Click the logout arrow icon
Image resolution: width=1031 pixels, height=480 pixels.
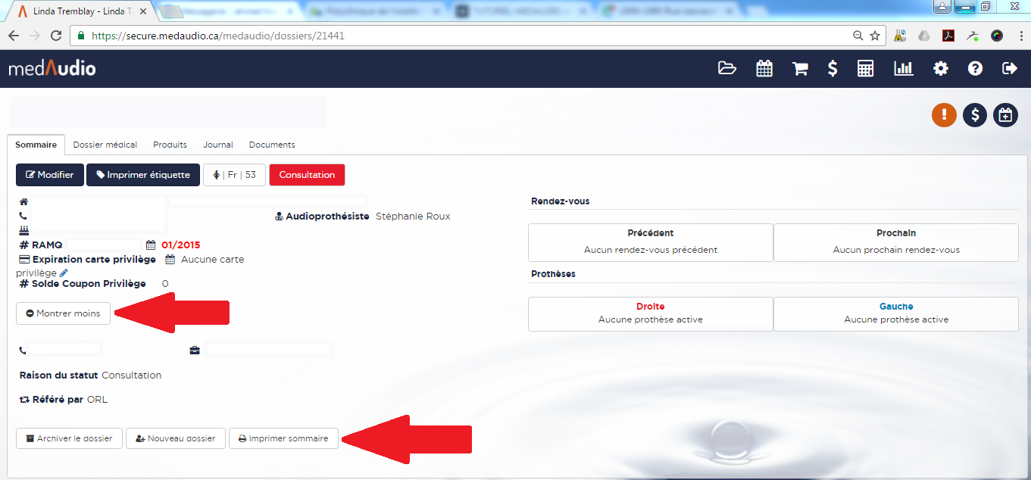pos(1009,69)
